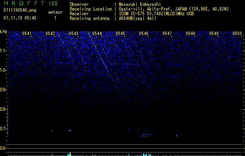Click the meteor count label
This screenshot has height=156, width=245.
[55, 12]
